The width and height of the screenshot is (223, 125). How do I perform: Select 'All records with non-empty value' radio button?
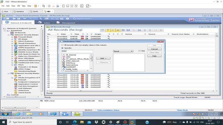tap(62, 45)
